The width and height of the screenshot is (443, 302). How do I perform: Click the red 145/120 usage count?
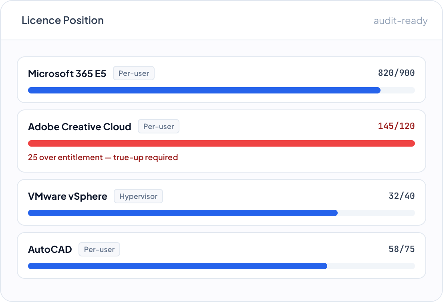pos(397,126)
